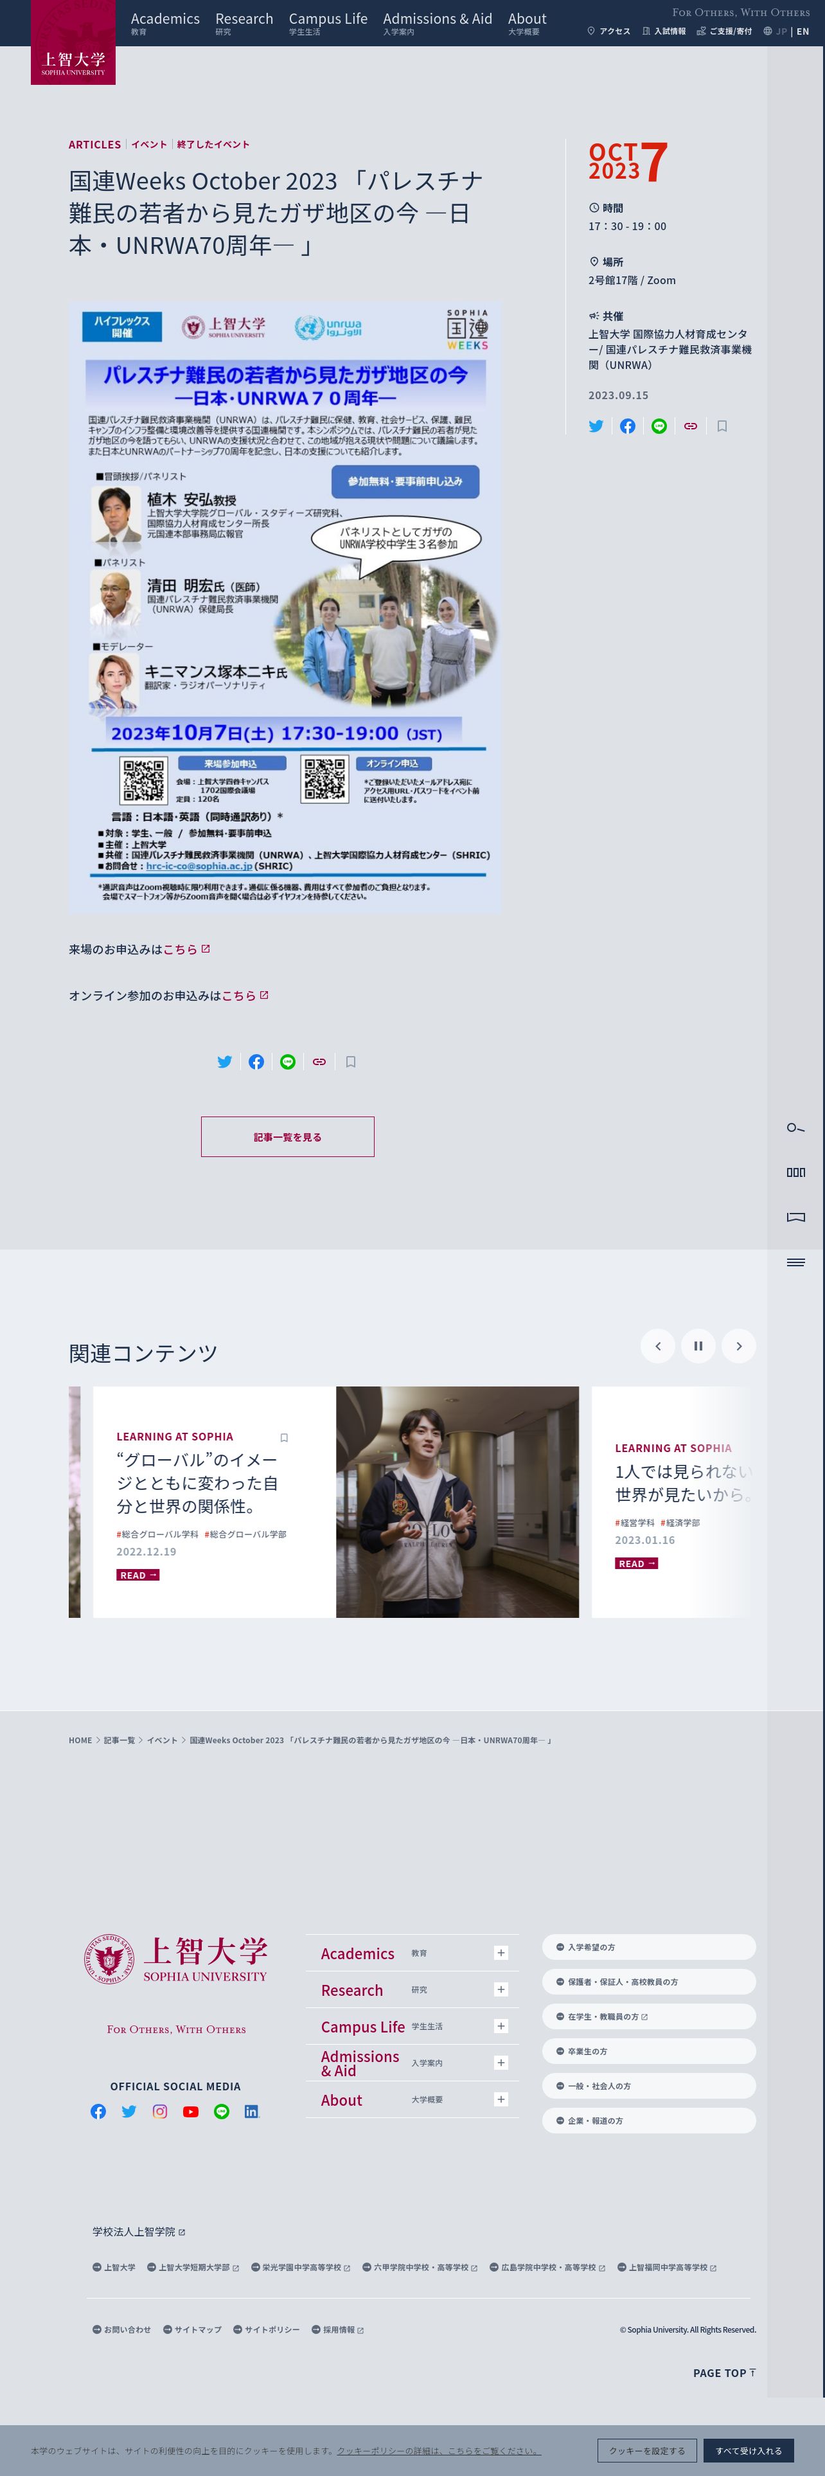The image size is (825, 2476).
Task: Switch language to JP
Action: click(x=782, y=31)
